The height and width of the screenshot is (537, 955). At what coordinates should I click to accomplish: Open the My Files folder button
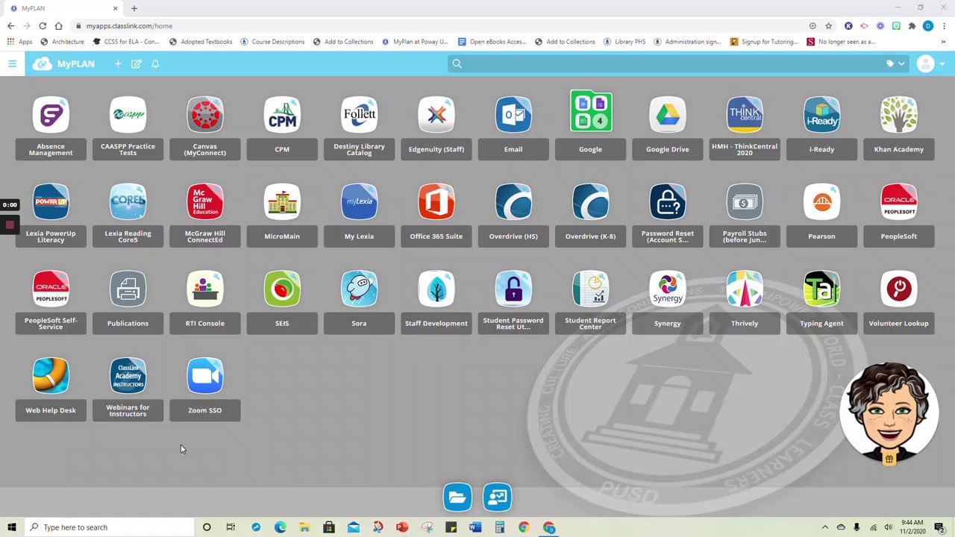click(x=457, y=497)
